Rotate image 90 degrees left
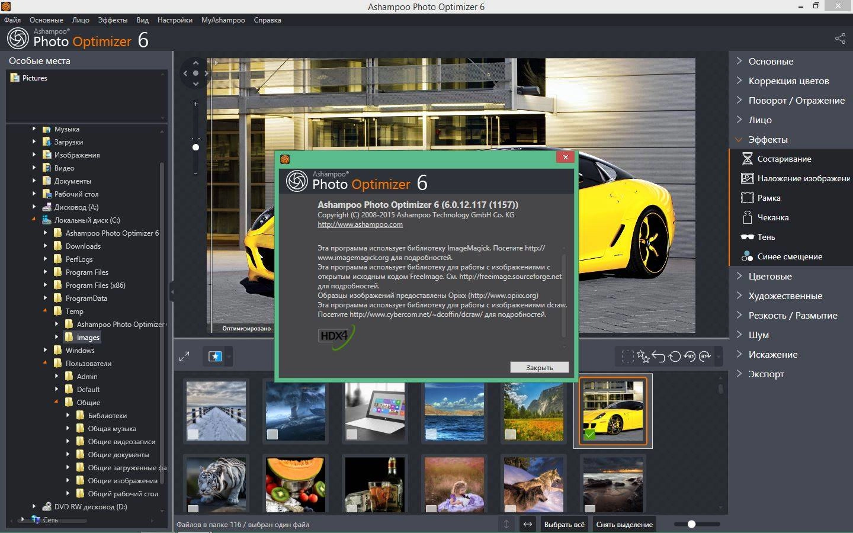The height and width of the screenshot is (533, 853). pos(690,357)
